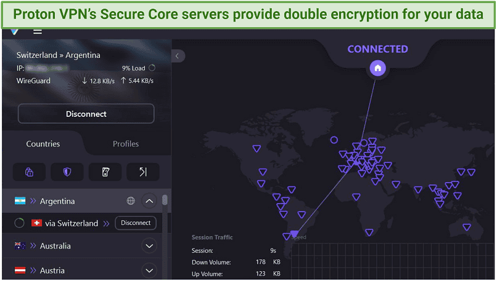The image size is (497, 281).
Task: Click the Swiss flag icon
Action: coord(37,223)
